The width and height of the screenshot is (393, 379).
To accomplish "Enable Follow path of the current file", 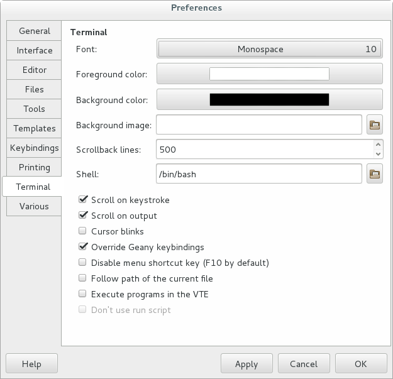I will coord(82,278).
